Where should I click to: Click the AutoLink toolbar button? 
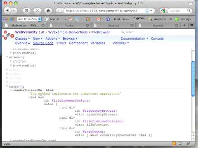pyautogui.click(x=157, y=19)
